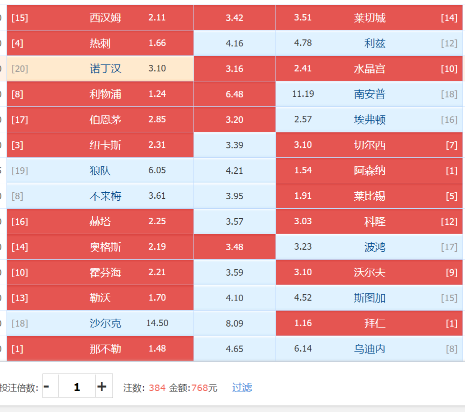Screen dimensions: 465x412
Task: Select 诺丁汉 home win at 3.10
Action: tap(100, 69)
